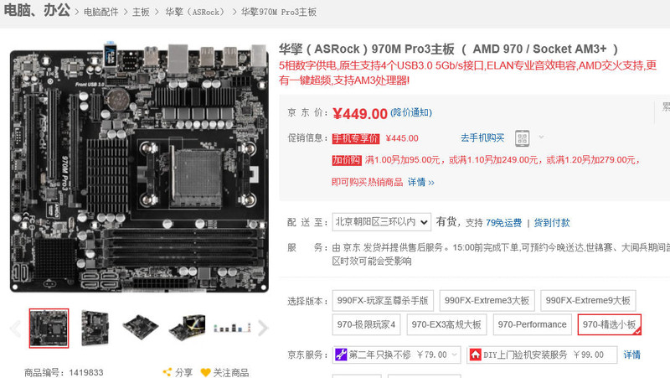This screenshot has width=670, height=378.
Task: Click the heart icon for 关注商品
Action: (x=205, y=372)
